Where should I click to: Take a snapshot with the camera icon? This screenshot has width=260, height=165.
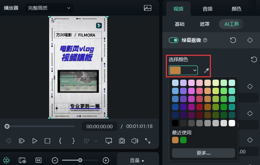pyautogui.click(x=122, y=141)
